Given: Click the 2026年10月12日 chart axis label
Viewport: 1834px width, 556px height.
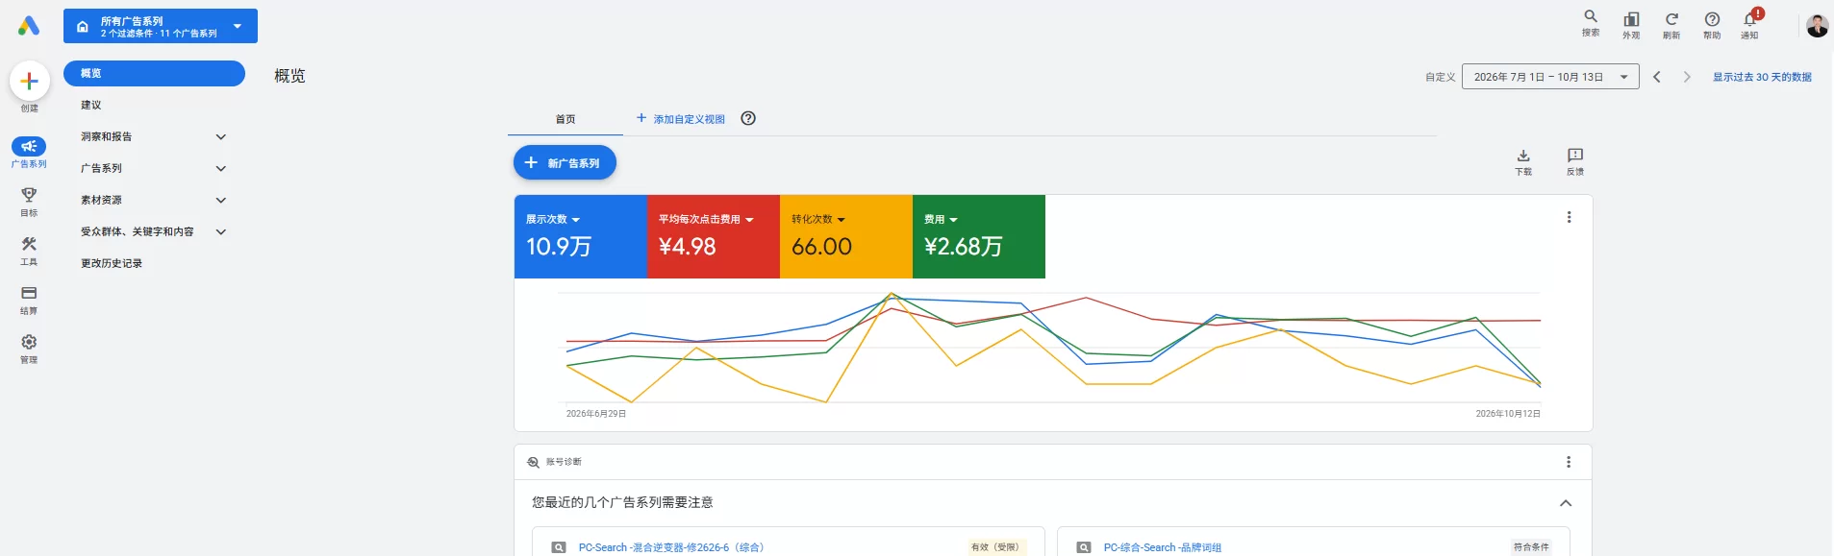Looking at the screenshot, I should tap(1508, 414).
